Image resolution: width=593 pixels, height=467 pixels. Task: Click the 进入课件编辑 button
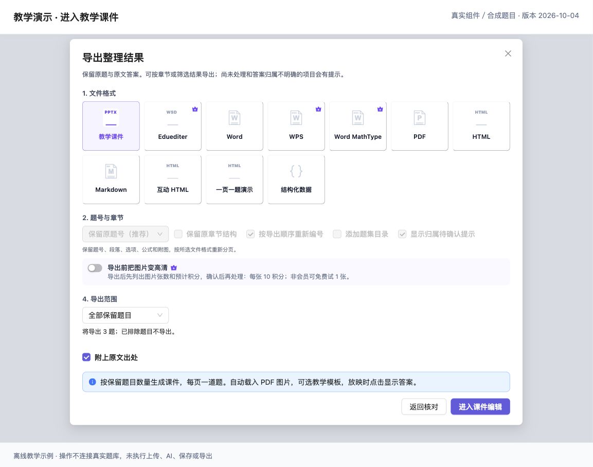pyautogui.click(x=480, y=407)
